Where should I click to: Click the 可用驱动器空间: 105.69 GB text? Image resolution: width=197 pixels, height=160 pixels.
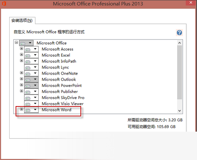coord(152,127)
